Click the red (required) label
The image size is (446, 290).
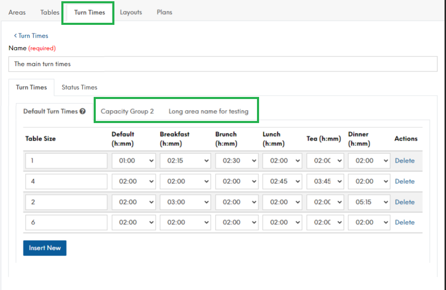(x=42, y=48)
